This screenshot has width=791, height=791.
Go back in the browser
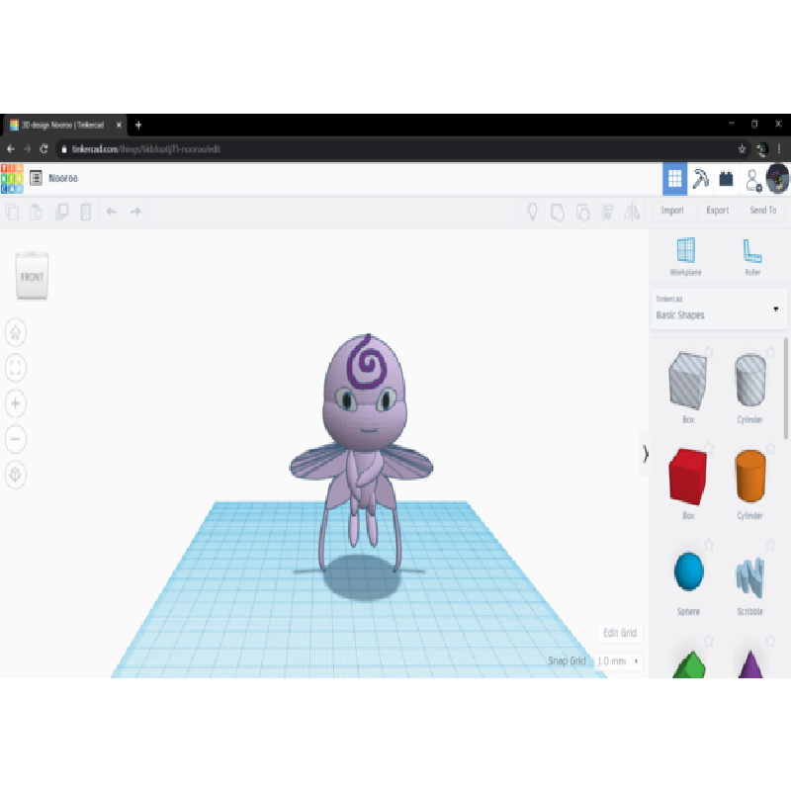coord(11,149)
